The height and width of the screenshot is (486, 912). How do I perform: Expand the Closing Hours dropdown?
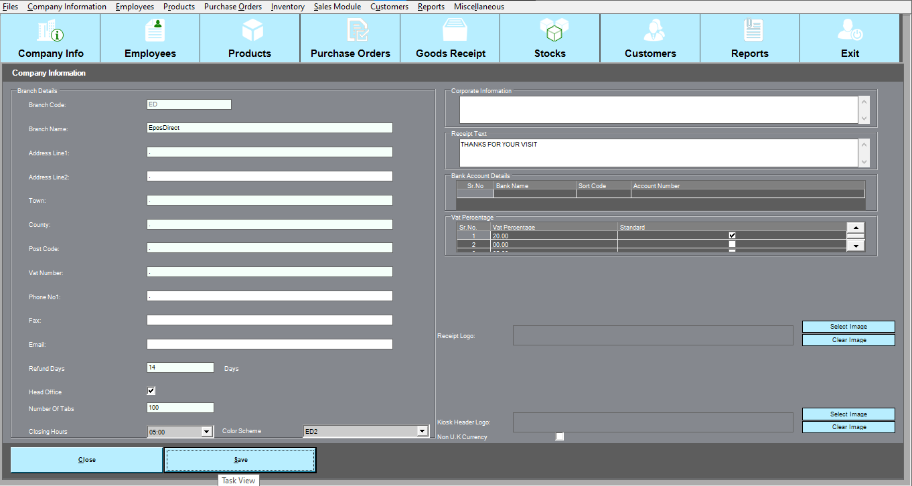(207, 432)
